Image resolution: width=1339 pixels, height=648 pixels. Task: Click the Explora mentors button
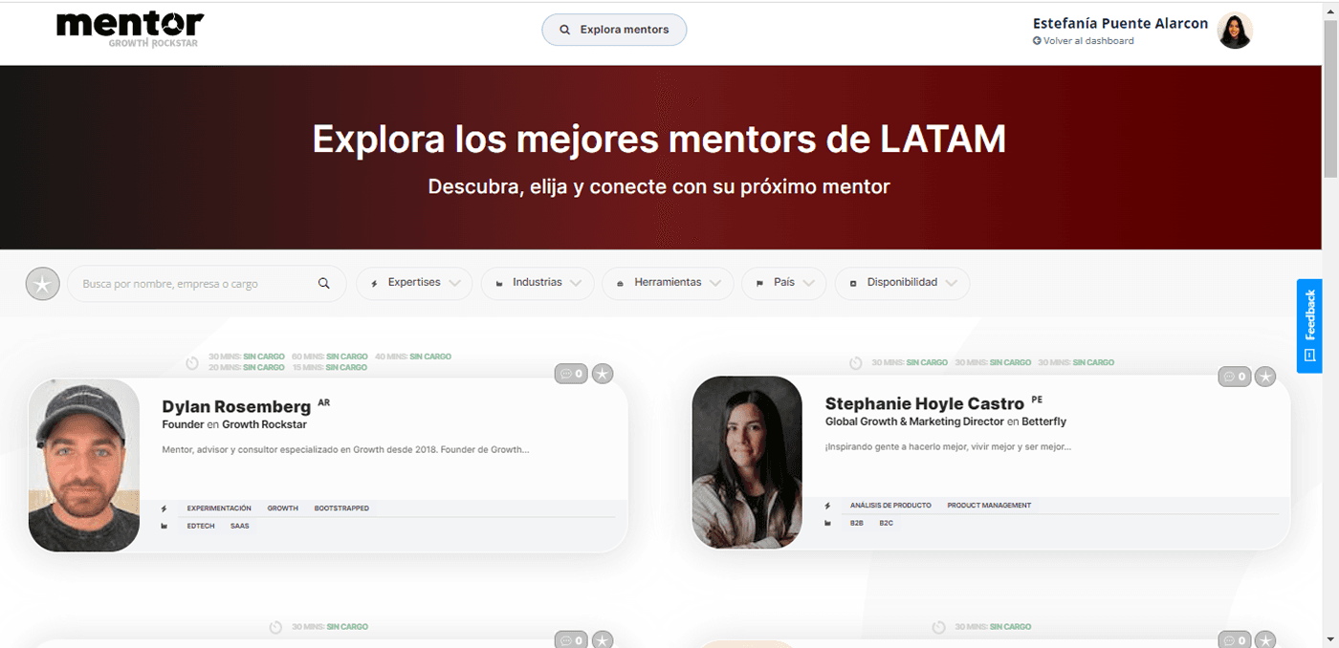(614, 30)
